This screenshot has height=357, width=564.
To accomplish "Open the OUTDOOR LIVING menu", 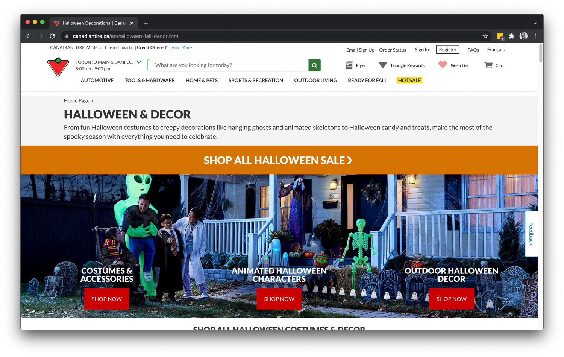I will [x=315, y=80].
